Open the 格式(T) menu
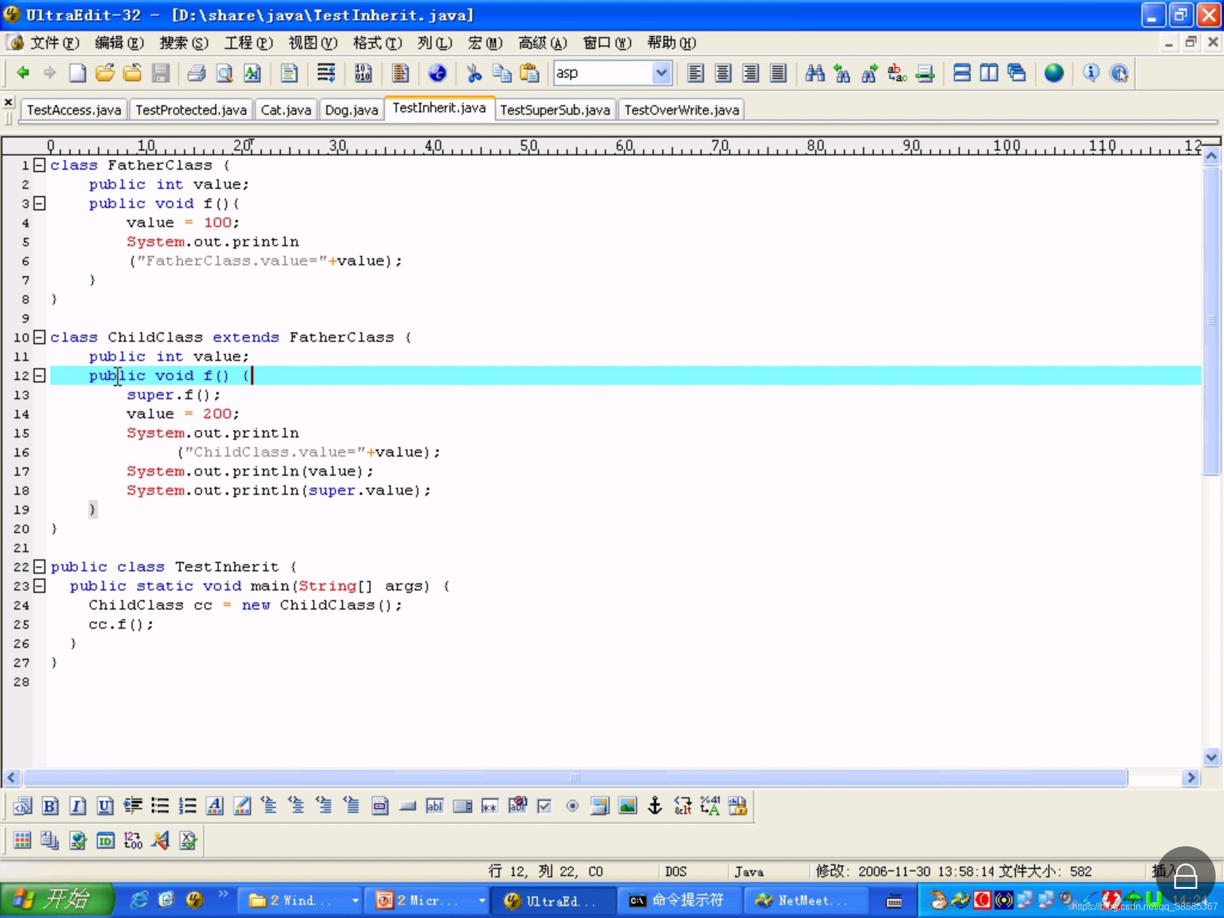 [377, 43]
